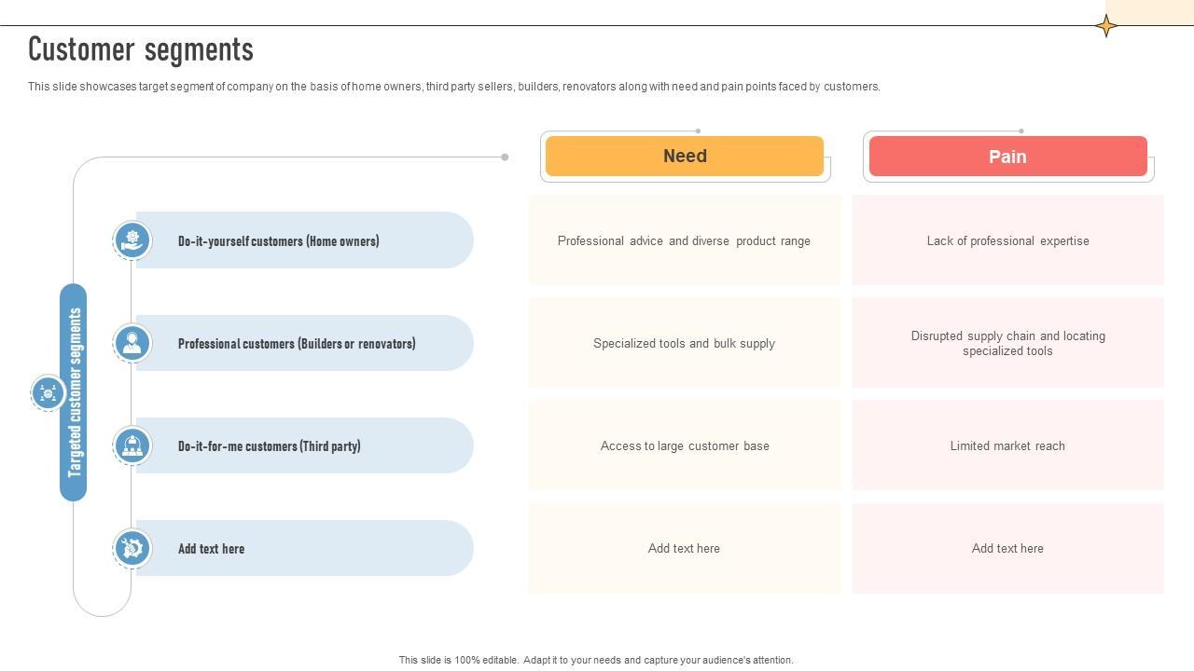Click the Third party group icon
1194x671 pixels.
pos(132,445)
